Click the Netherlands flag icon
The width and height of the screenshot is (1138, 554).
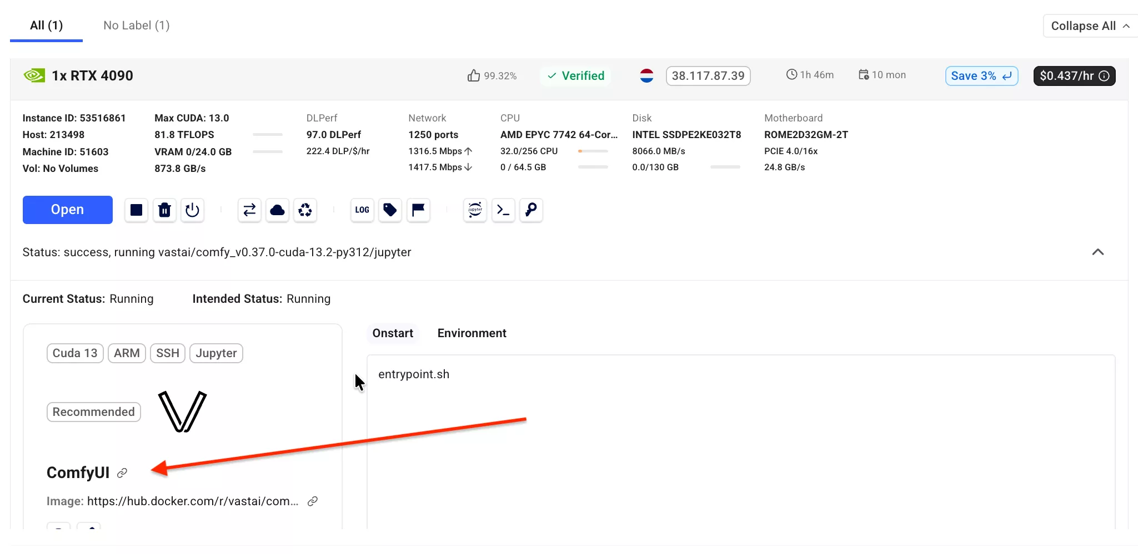pos(646,76)
